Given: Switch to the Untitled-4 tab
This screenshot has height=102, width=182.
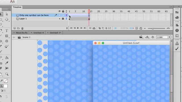Looking at the screenshot, I should (39, 33).
